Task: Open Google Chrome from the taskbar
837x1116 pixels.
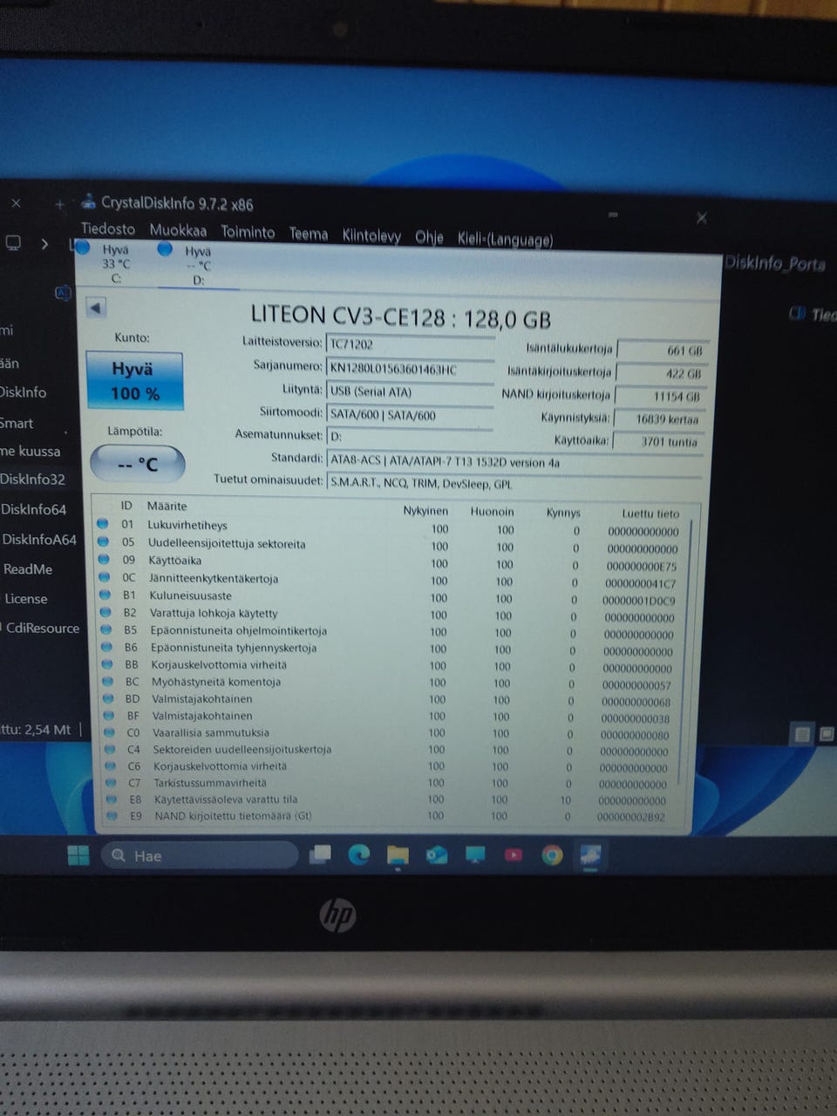Action: [x=552, y=855]
